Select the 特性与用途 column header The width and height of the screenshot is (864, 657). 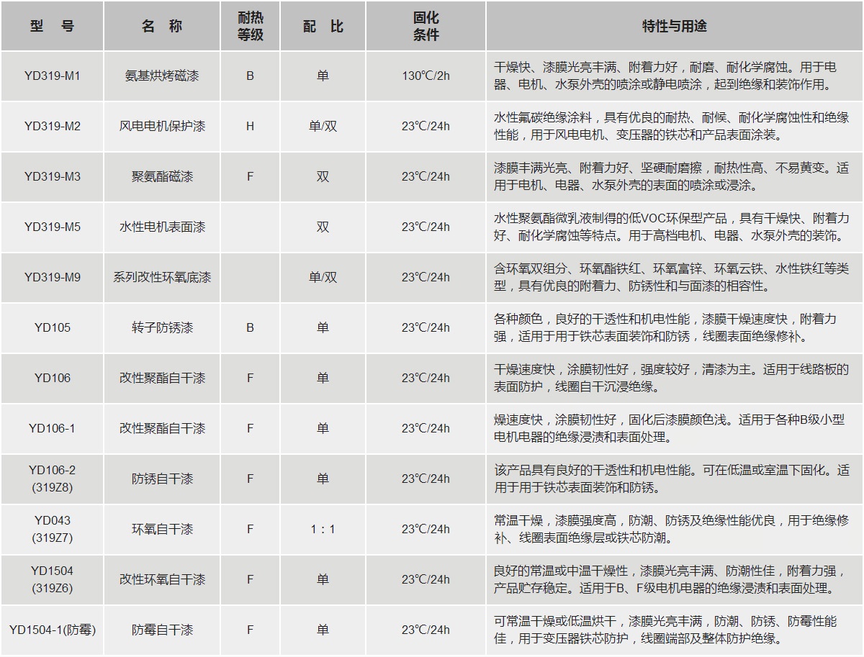click(x=673, y=25)
